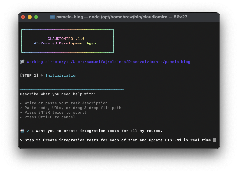Click checkmark beside 'Press Ctrl+C to cancel'
Screen dimensions: 238x173
(x=21, y=117)
